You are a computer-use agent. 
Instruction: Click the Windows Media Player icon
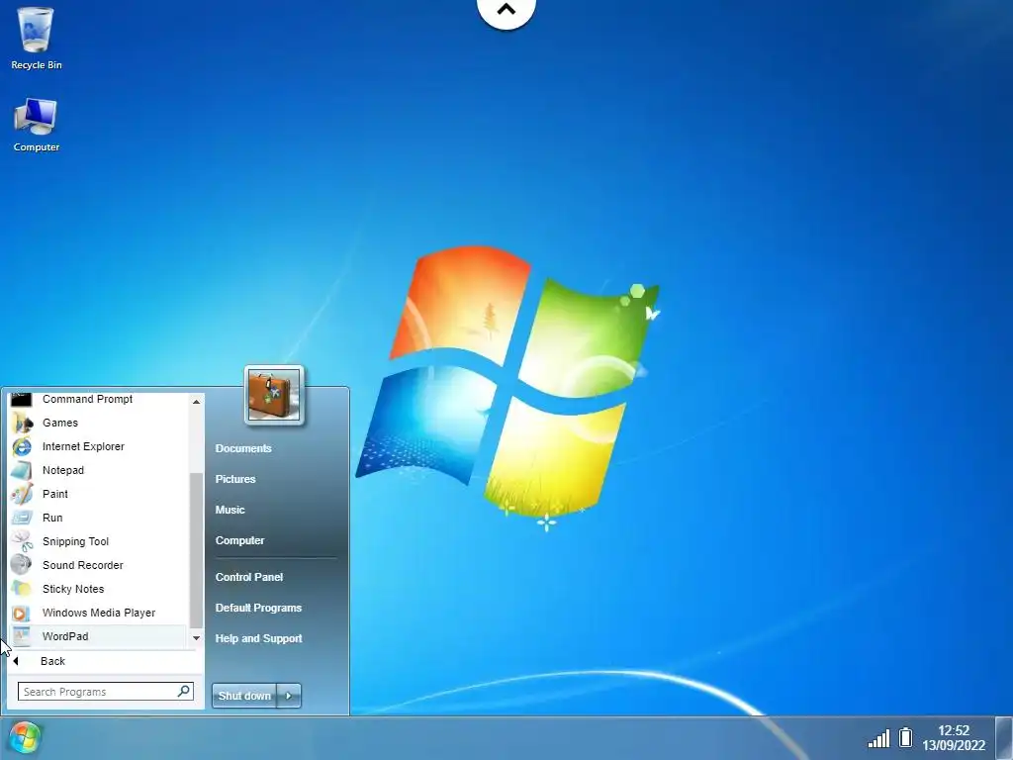[22, 613]
